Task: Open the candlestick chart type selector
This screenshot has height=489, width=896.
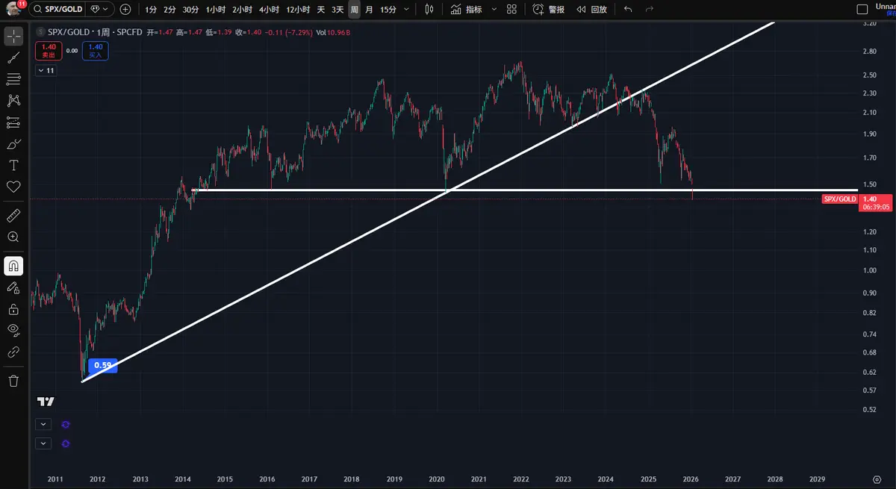Action: pos(429,10)
